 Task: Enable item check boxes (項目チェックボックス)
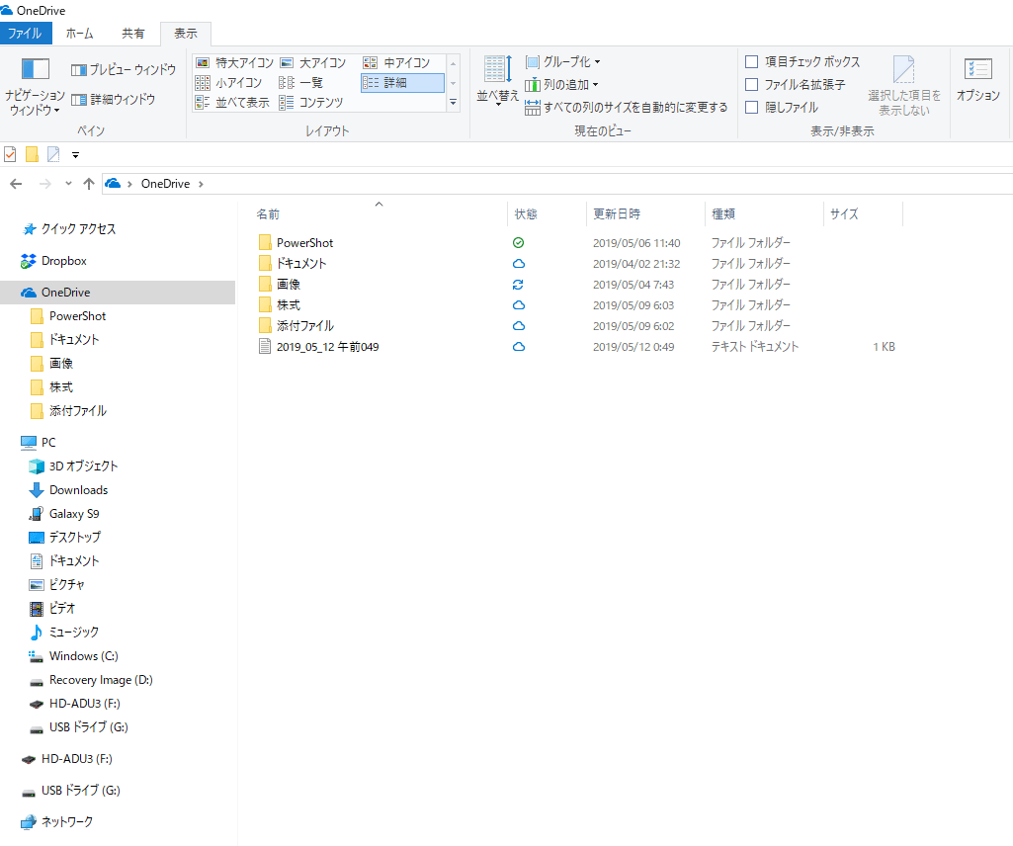(802, 62)
